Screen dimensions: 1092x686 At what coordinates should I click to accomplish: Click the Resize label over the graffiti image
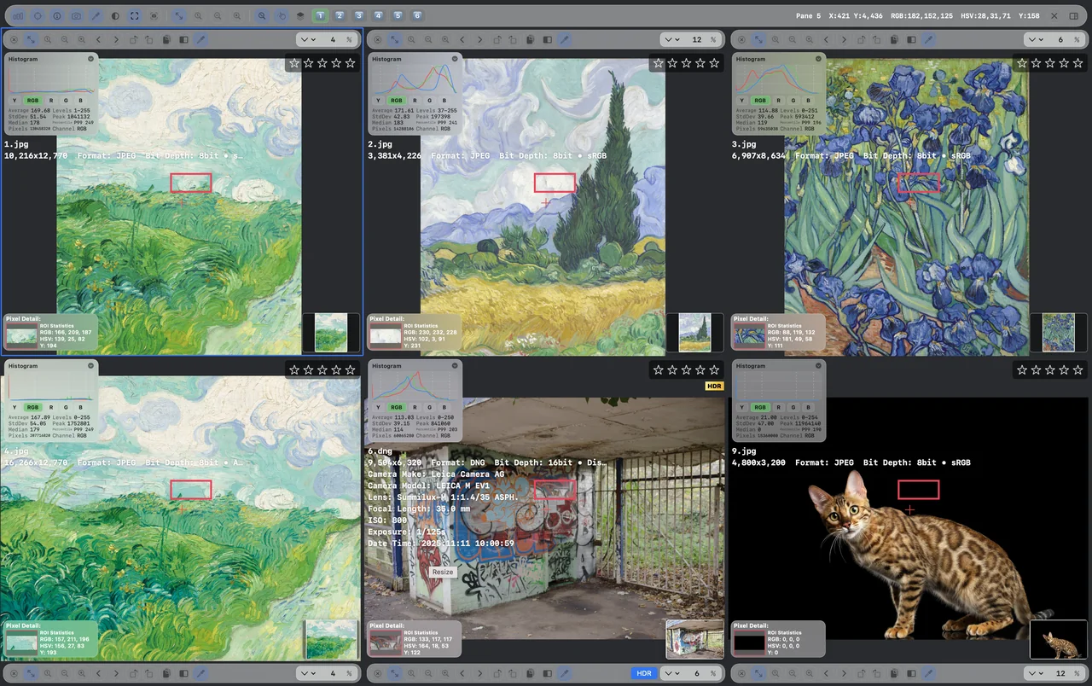click(443, 572)
